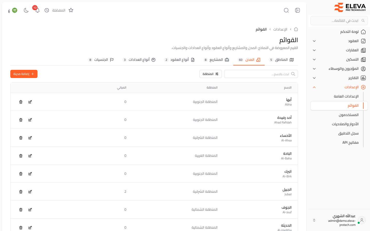Switch to the أنواع العدادات tab

139,60
